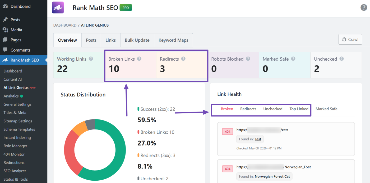Open Analytics submenu item
Screen dimensions: 370x183
[11, 96]
